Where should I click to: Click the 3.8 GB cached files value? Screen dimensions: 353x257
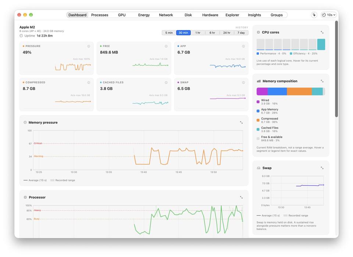click(106, 89)
